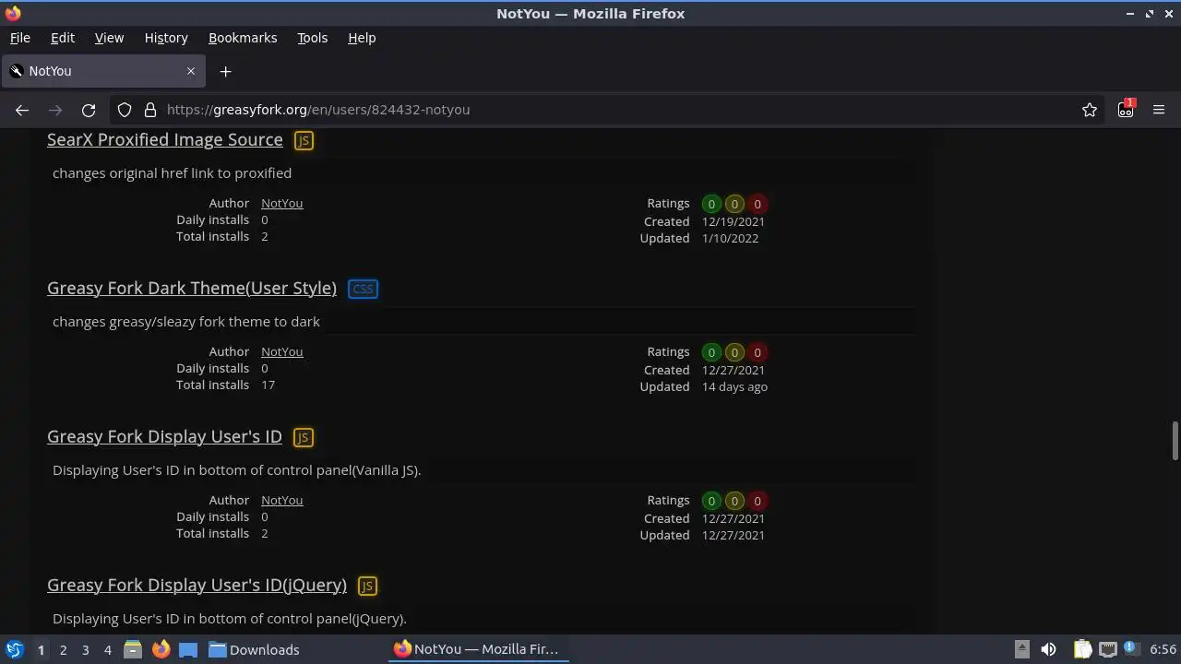
Task: Open the Bookmarks menu
Action: 243,38
